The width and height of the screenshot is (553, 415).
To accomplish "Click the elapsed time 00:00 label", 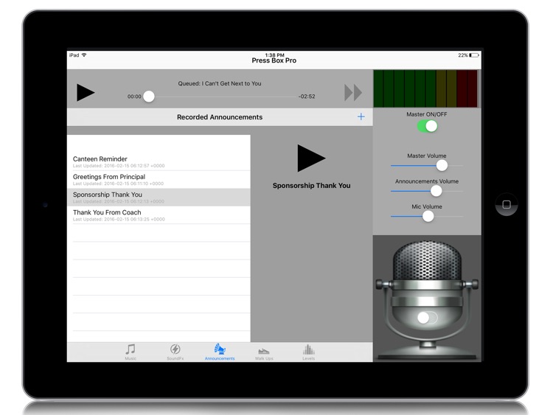I will click(x=134, y=97).
